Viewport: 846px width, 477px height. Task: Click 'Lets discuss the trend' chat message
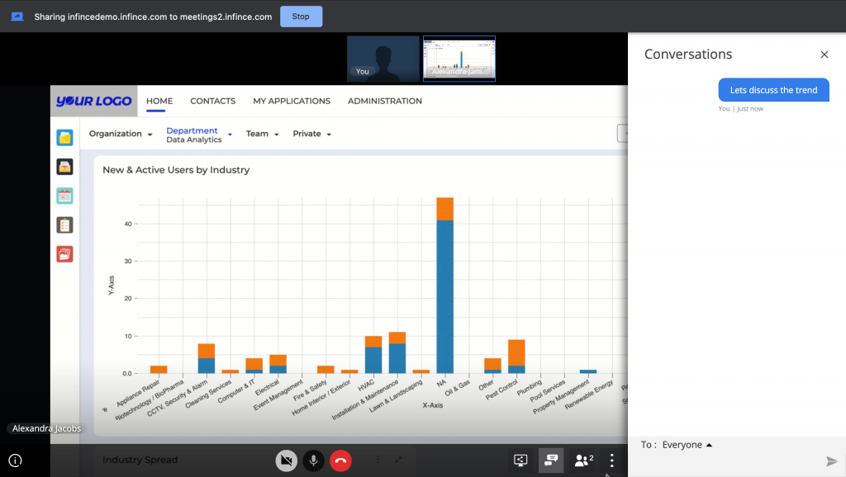(773, 90)
